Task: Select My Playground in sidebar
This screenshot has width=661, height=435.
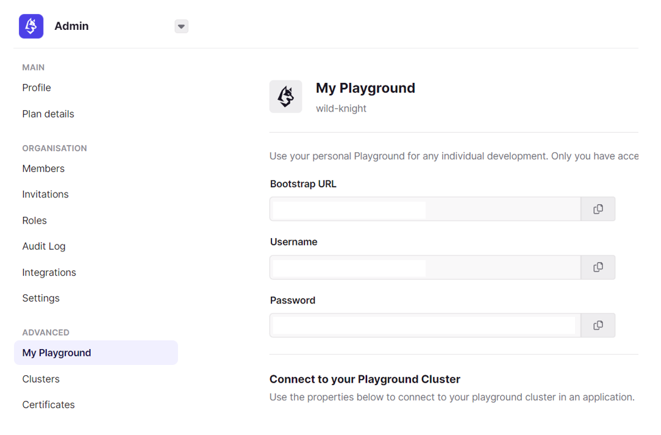Action: [57, 353]
